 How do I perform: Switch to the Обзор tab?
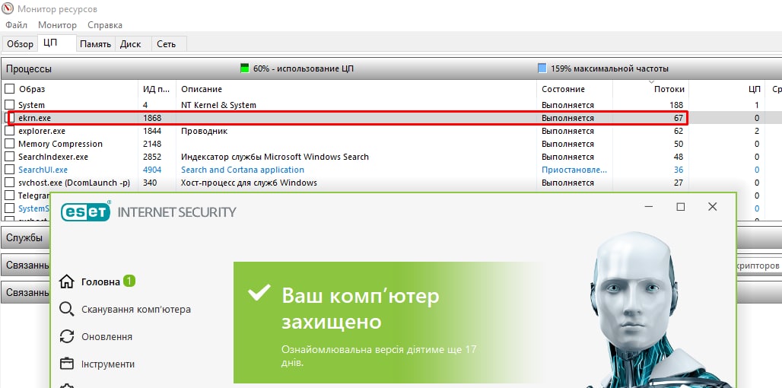pyautogui.click(x=20, y=44)
